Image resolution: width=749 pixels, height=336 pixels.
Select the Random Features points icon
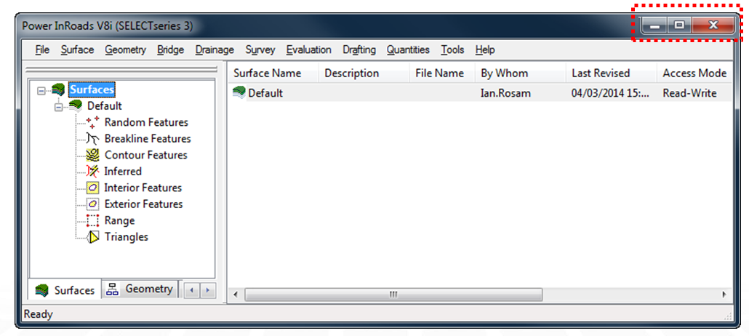point(93,122)
